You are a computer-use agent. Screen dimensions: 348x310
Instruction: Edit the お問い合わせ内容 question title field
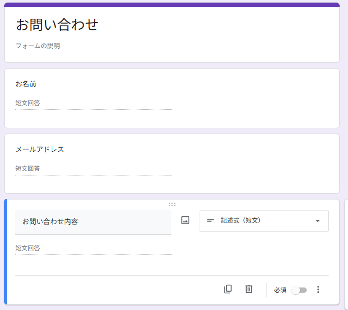[93, 222]
